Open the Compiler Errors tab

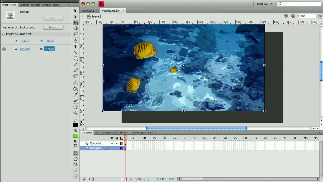tap(143, 132)
